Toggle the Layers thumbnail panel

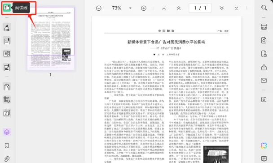click(x=7, y=132)
